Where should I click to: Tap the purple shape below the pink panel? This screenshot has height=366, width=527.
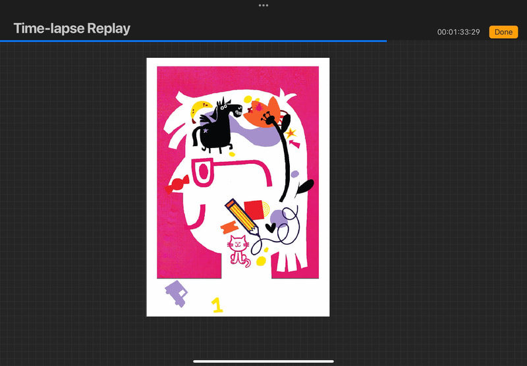click(177, 292)
